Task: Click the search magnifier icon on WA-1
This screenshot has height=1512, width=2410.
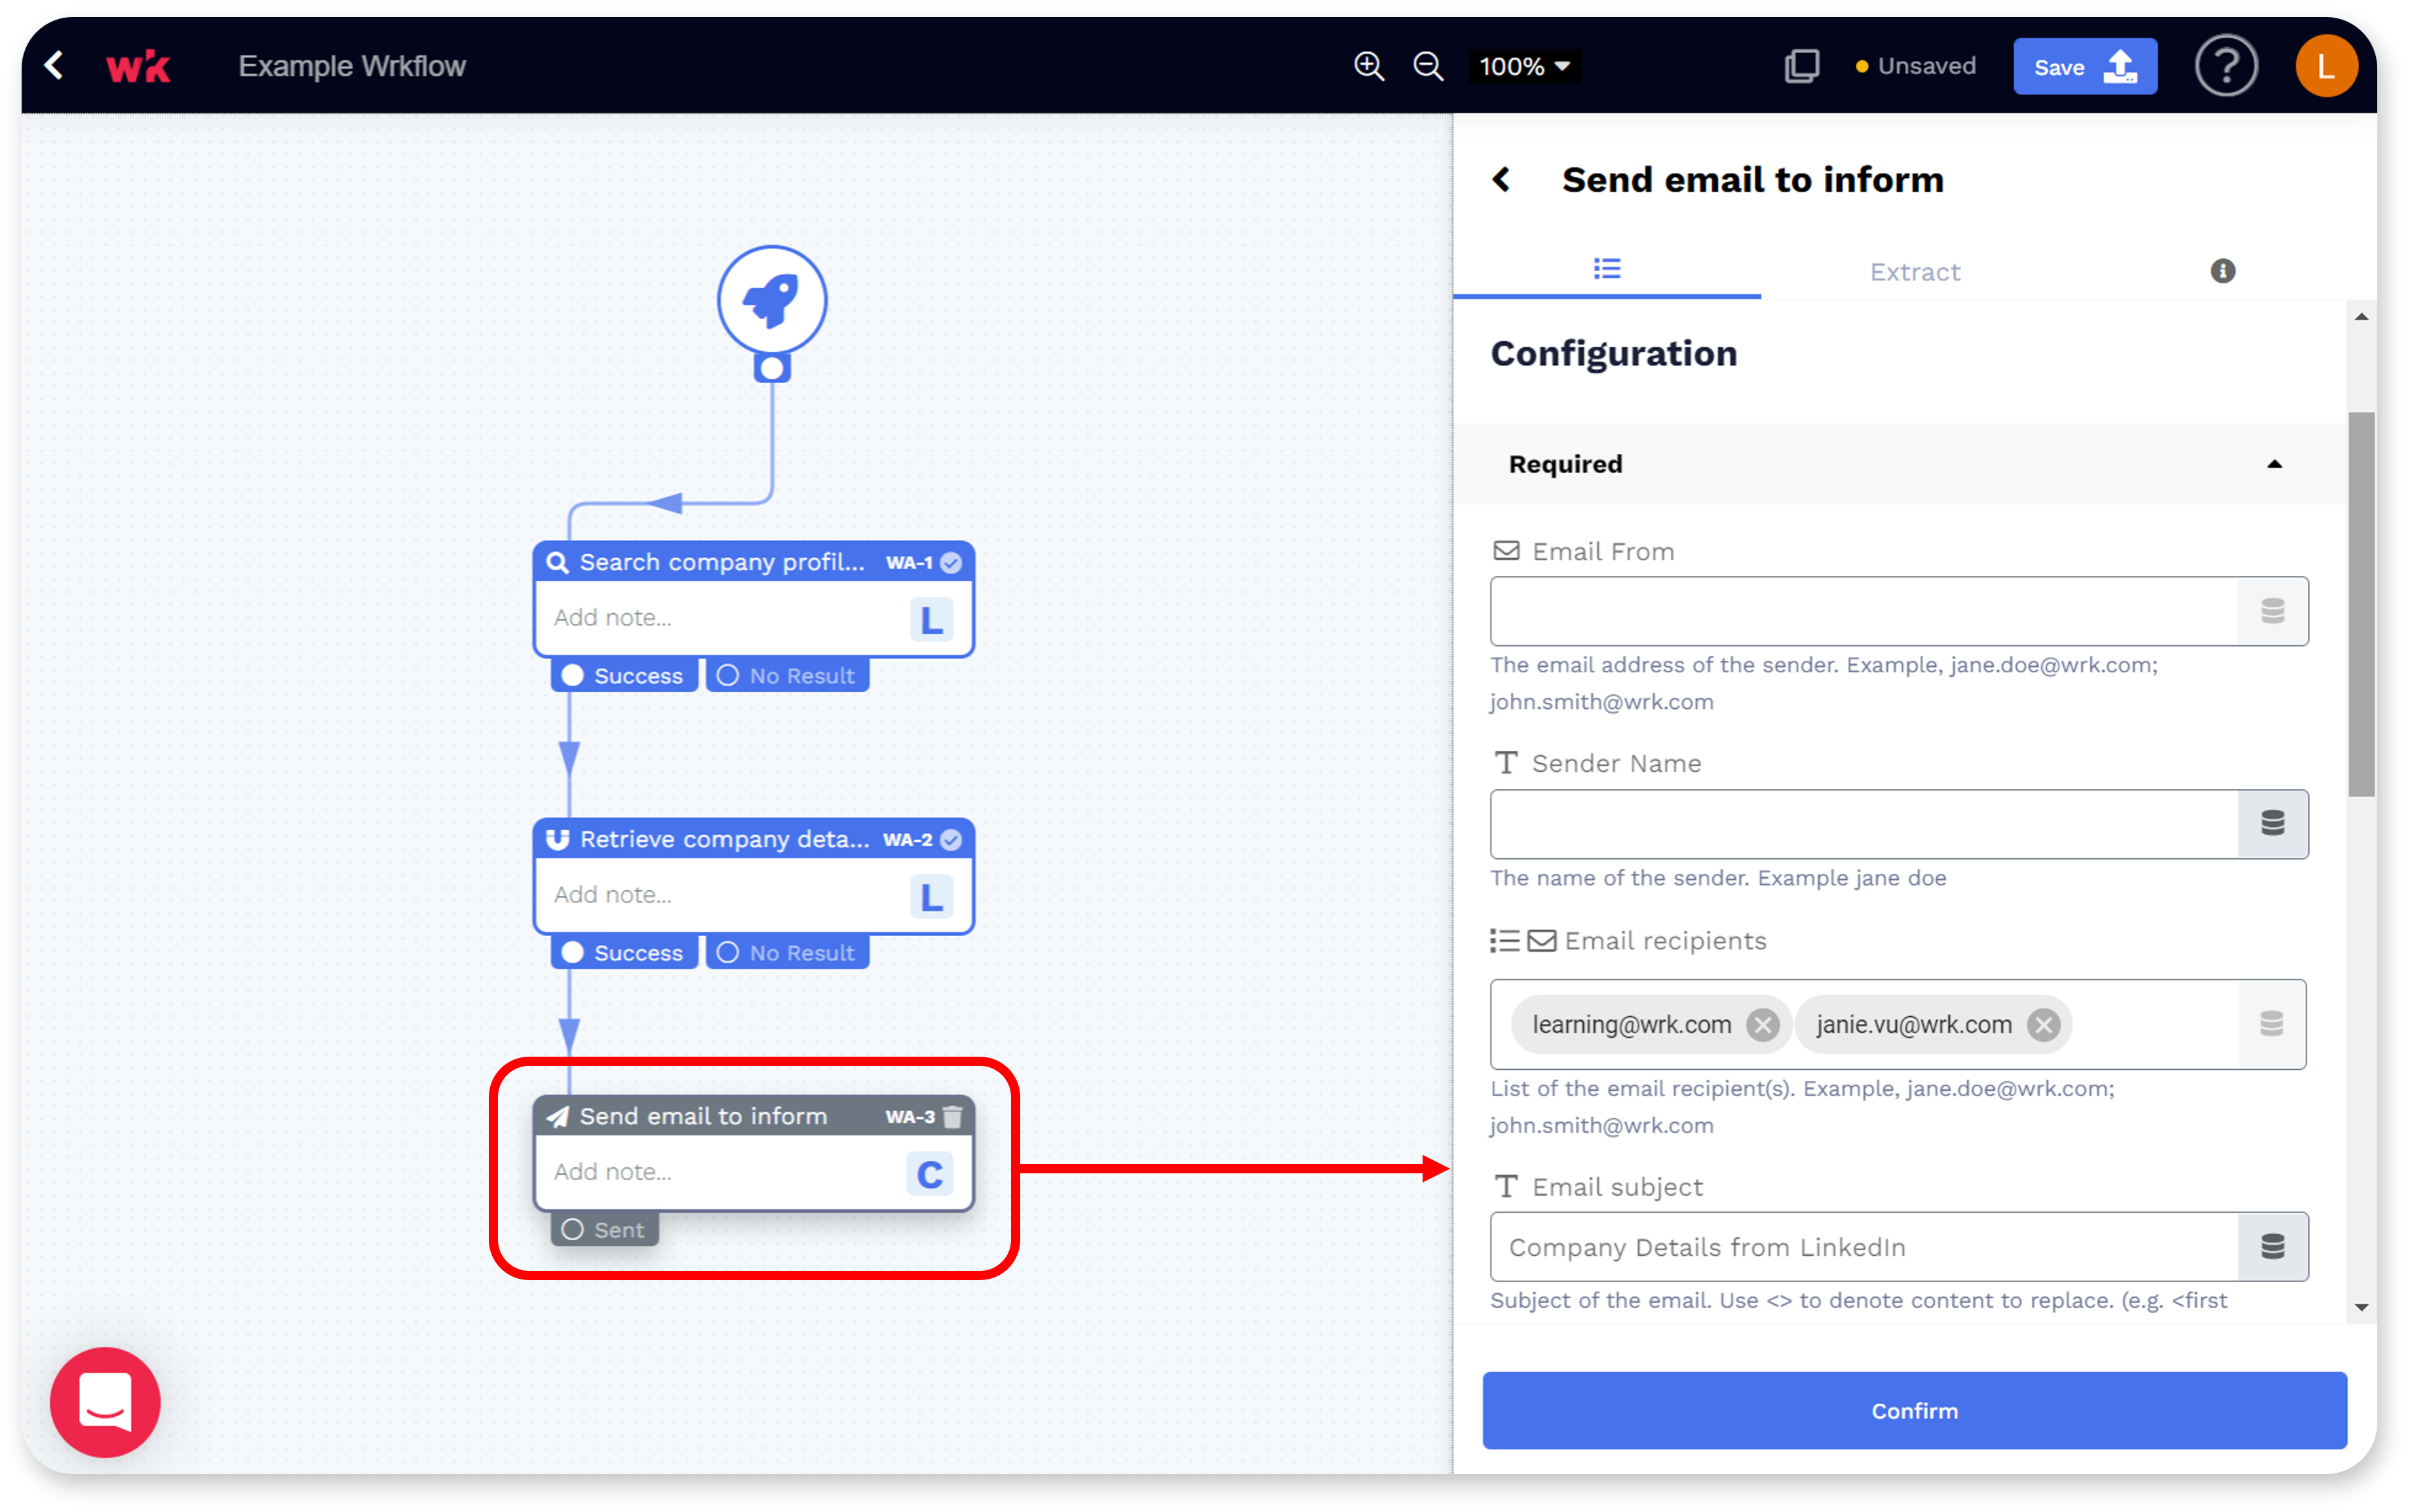Action: (557, 562)
